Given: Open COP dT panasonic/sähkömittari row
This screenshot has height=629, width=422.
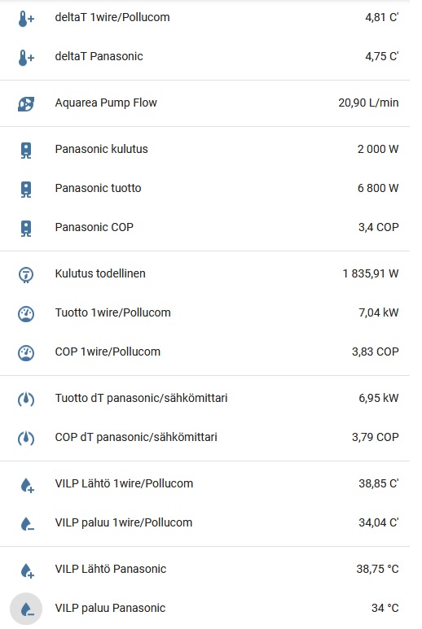Looking at the screenshot, I should click(x=204, y=437).
